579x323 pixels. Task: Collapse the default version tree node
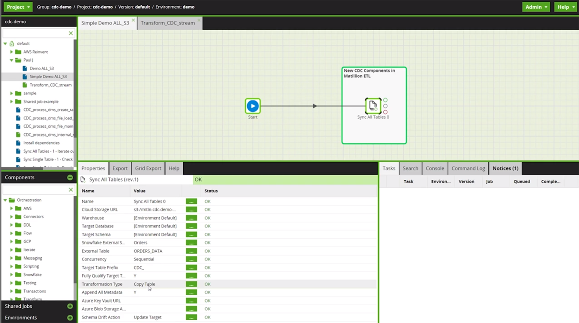coord(5,43)
